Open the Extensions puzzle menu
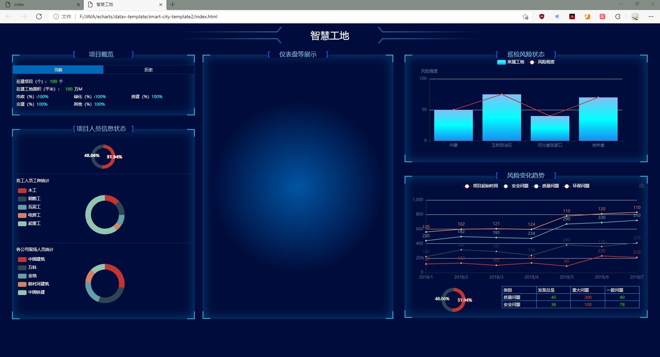This screenshot has height=357, width=660. tap(618, 17)
